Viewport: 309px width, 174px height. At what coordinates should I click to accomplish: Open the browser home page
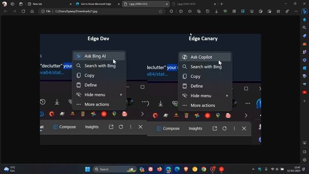coord(32,11)
